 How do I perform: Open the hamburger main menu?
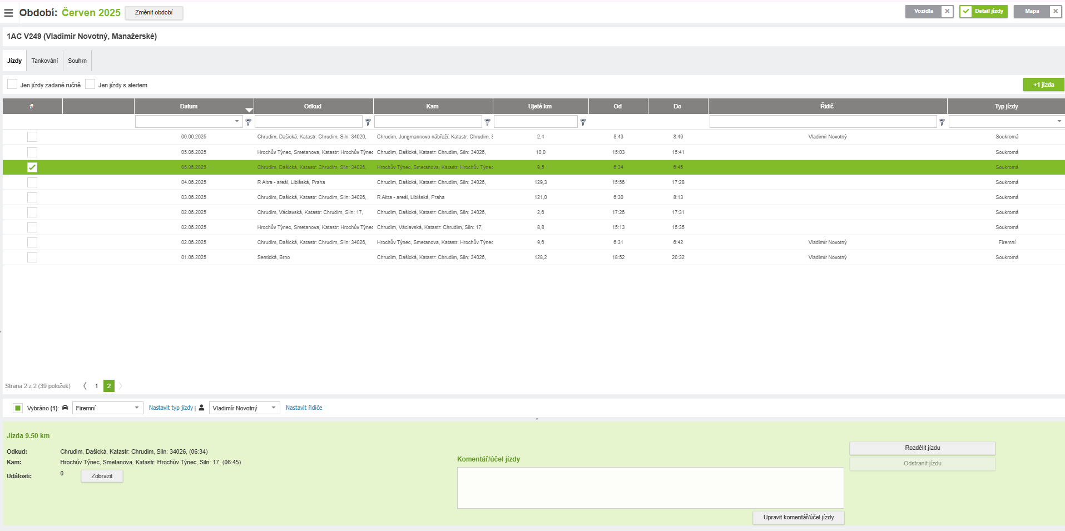click(x=8, y=13)
